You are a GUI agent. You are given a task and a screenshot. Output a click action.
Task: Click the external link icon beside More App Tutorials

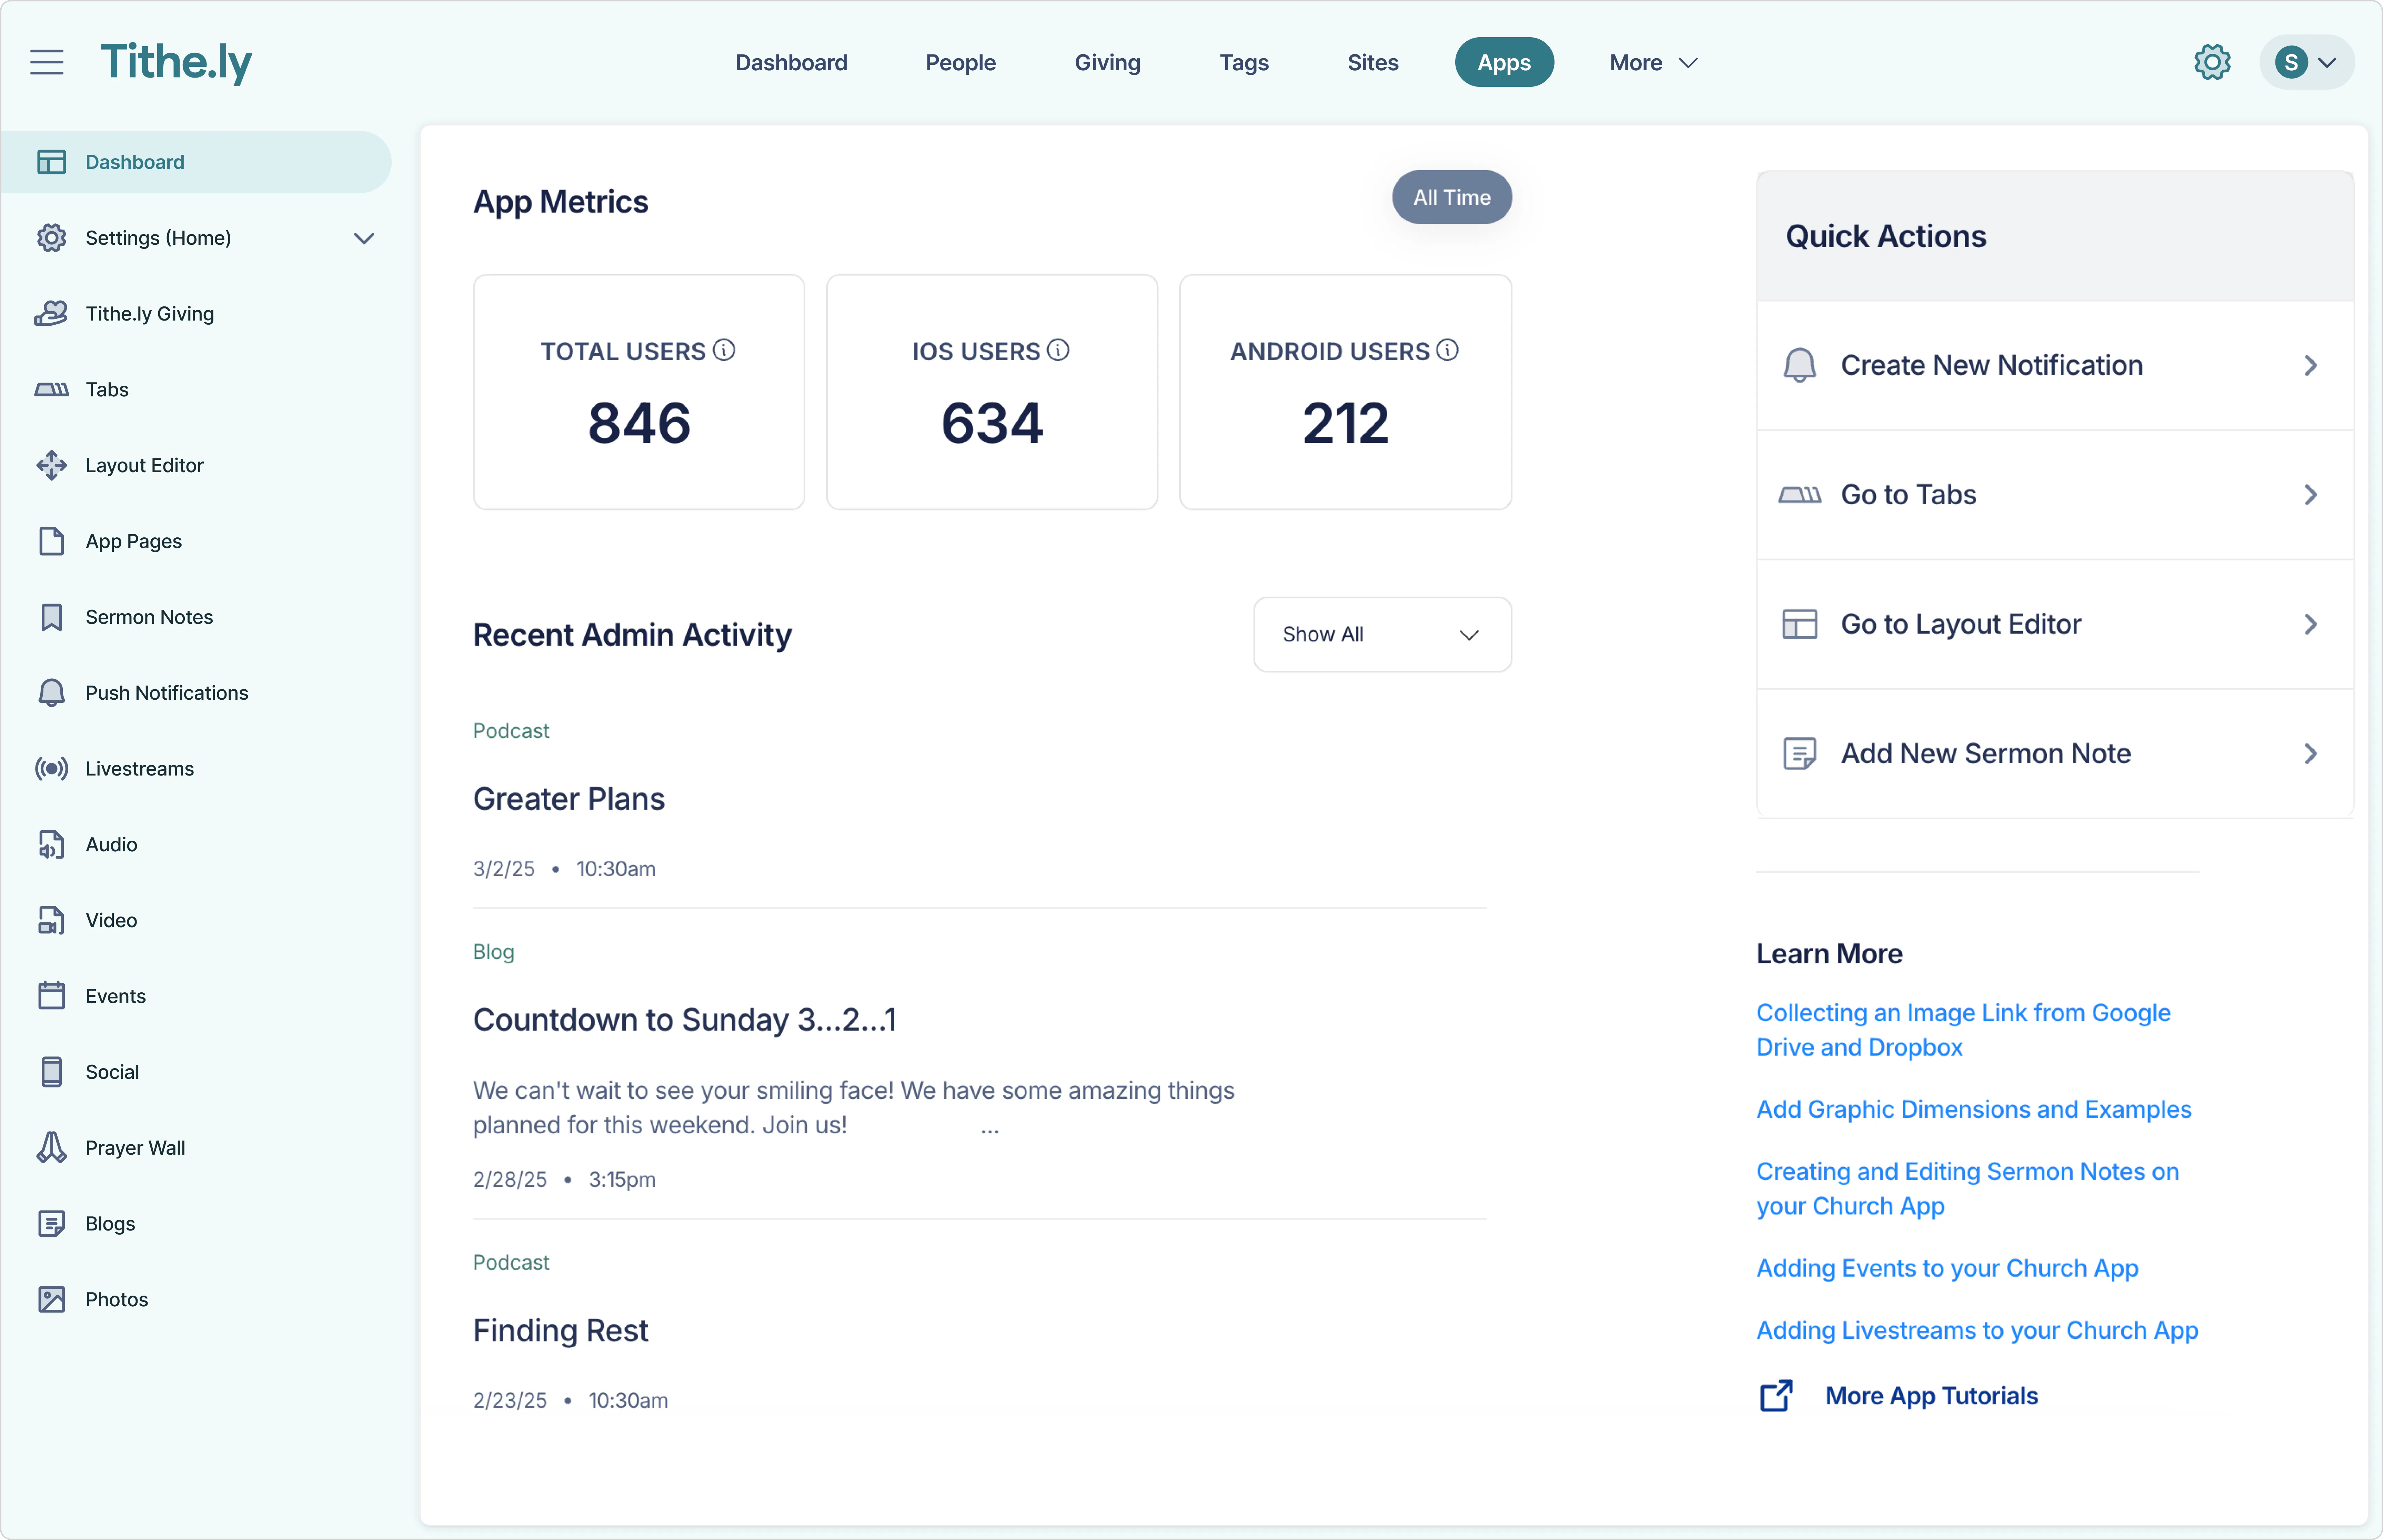[1776, 1396]
